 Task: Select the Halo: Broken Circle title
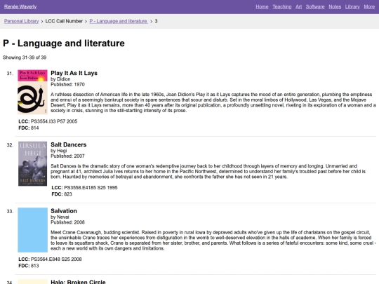click(x=78, y=282)
